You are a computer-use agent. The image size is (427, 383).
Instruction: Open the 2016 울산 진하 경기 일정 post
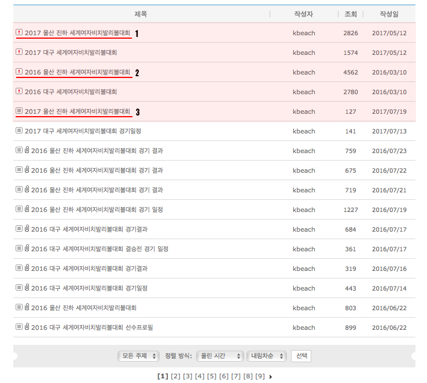pyautogui.click(x=97, y=210)
